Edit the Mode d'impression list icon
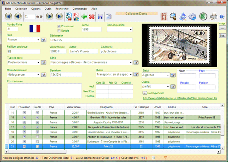Screen dimensions: 228x162 (44, 75)
